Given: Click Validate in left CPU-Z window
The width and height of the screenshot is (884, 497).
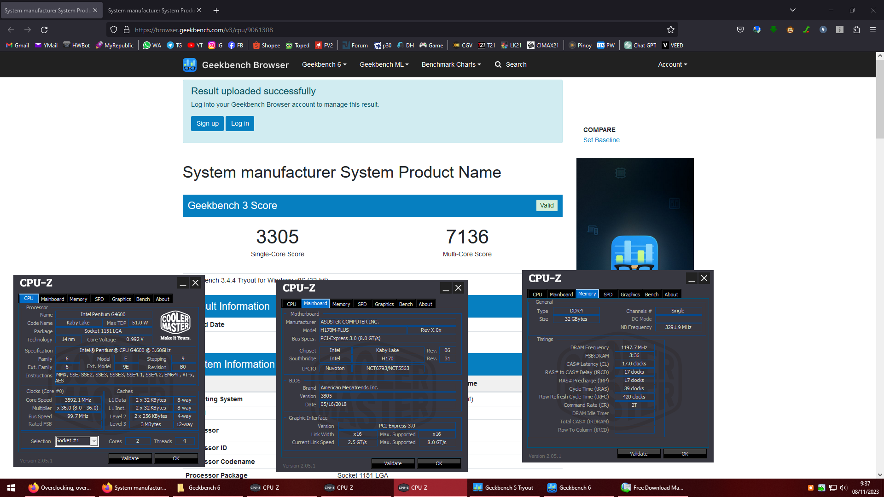Looking at the screenshot, I should pyautogui.click(x=130, y=458).
